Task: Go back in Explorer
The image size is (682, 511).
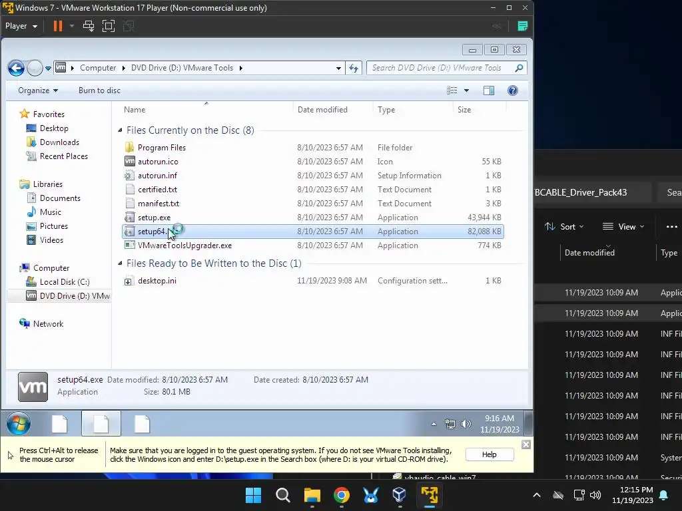Action: click(x=16, y=68)
